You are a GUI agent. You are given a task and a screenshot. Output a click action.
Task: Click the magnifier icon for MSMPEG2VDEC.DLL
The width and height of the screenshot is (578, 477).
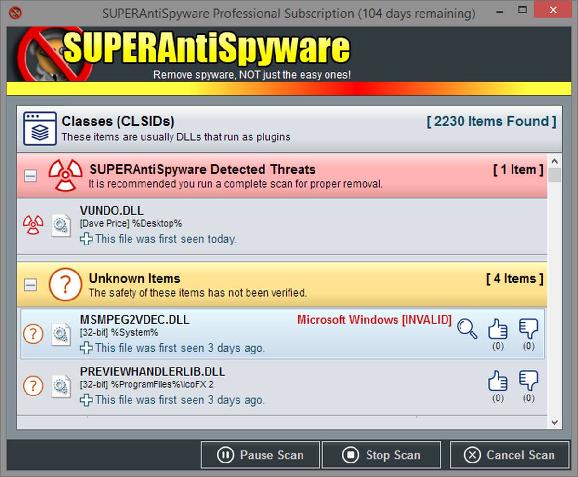[467, 329]
